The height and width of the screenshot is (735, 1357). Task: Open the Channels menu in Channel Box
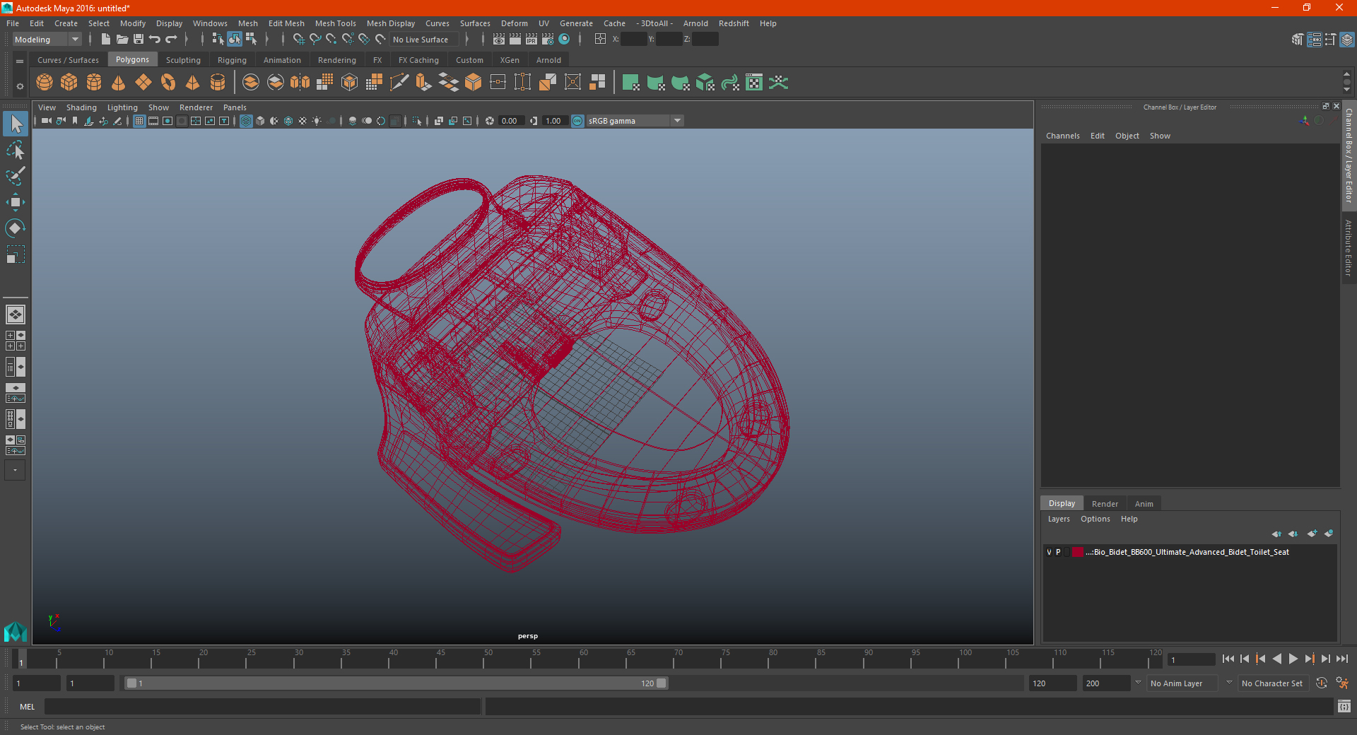(x=1063, y=136)
